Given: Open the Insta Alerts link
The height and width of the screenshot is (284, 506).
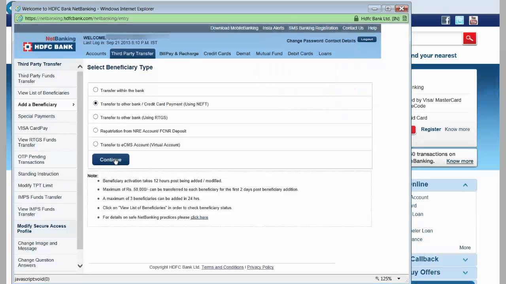Looking at the screenshot, I should coord(274,28).
